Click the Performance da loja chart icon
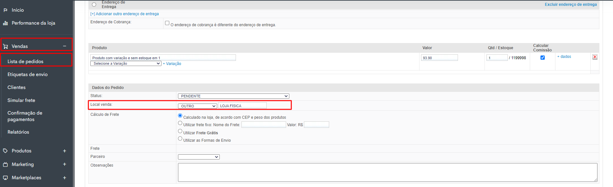This screenshot has width=613, height=187. (x=5, y=23)
